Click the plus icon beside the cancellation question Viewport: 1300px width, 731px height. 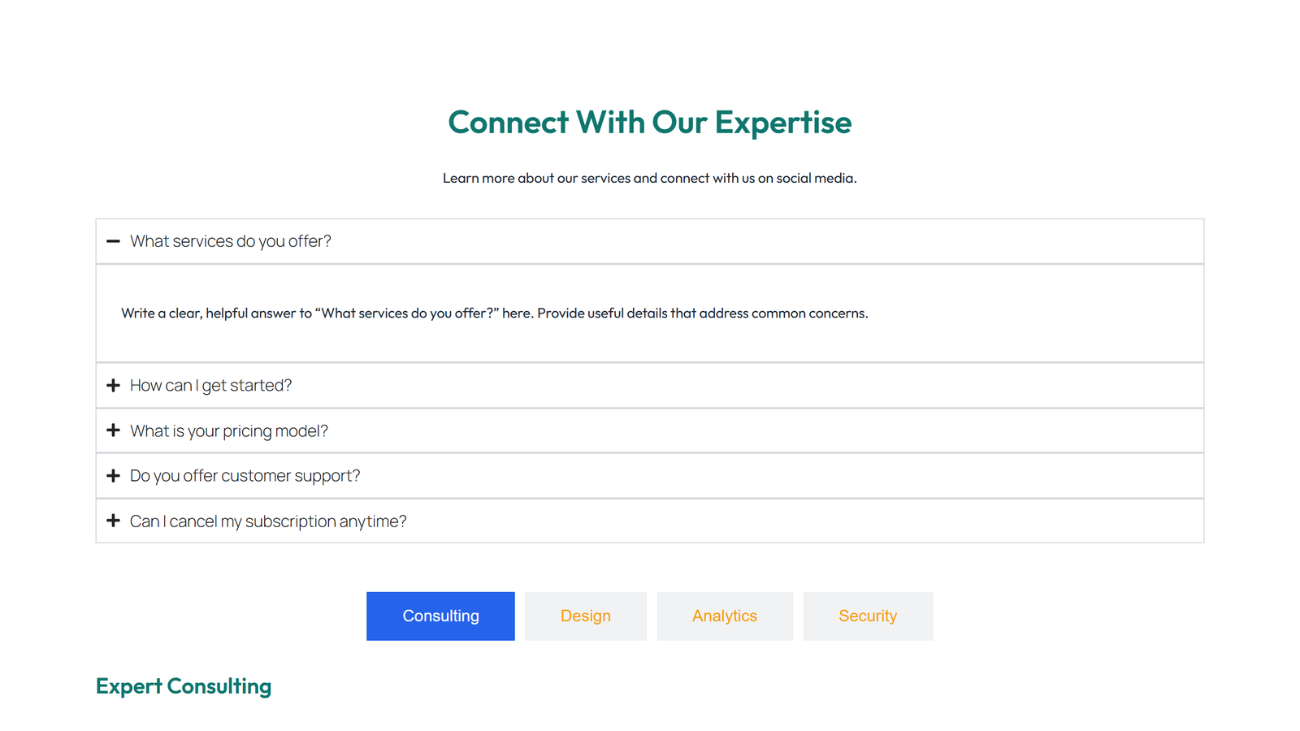[x=113, y=521]
